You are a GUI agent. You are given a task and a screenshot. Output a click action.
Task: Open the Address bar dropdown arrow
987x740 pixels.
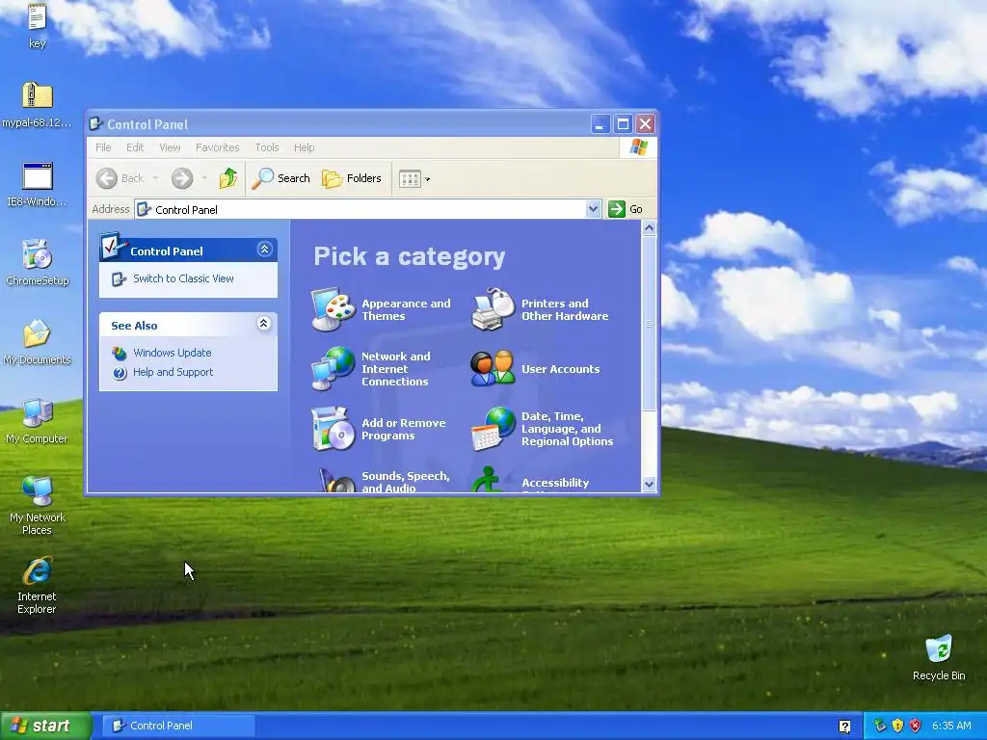tap(593, 209)
